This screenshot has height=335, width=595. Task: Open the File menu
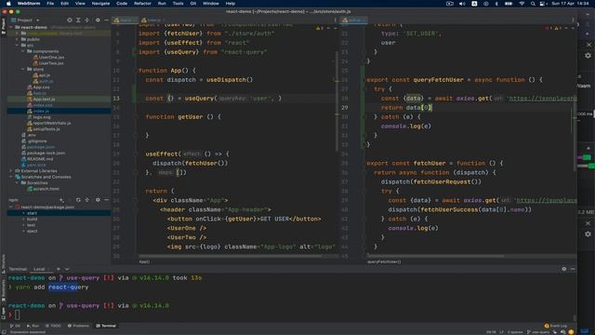tap(50, 4)
